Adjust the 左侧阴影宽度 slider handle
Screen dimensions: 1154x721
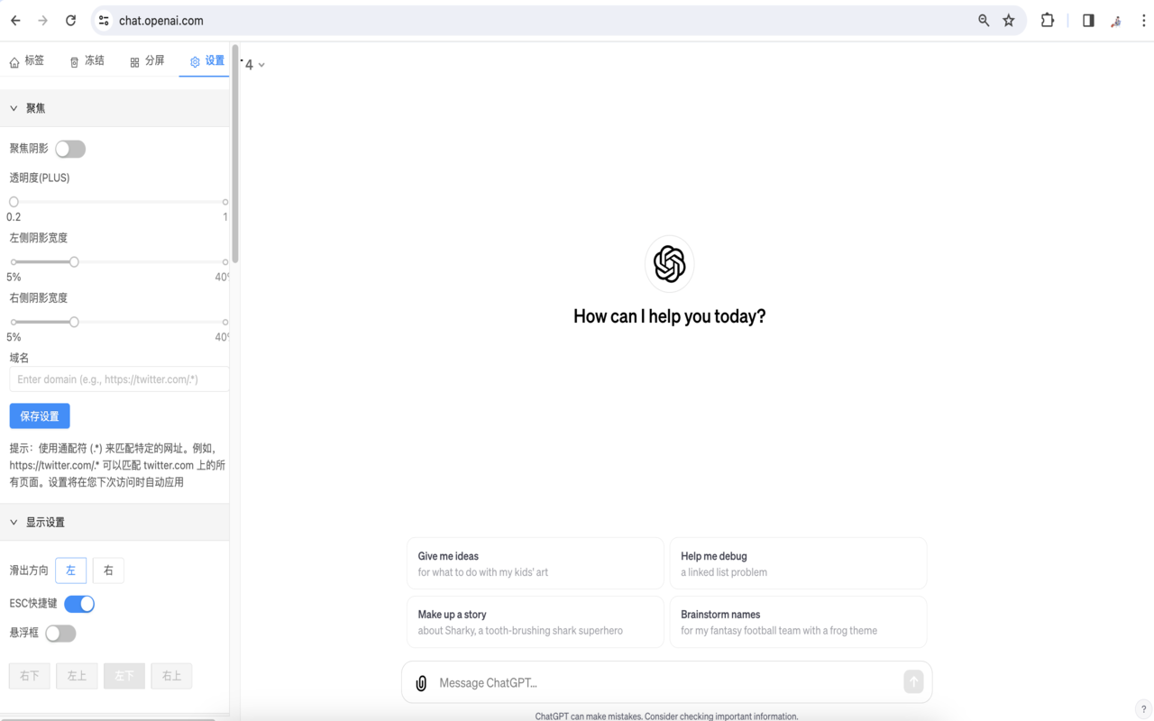[74, 262]
